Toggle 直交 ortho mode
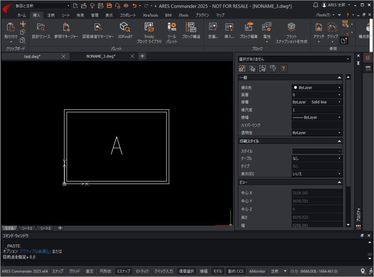374x277 pixels. (x=90, y=271)
